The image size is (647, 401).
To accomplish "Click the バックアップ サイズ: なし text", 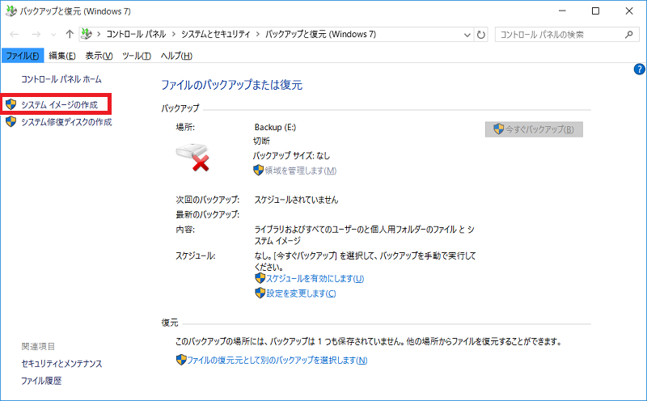I will pyautogui.click(x=291, y=156).
